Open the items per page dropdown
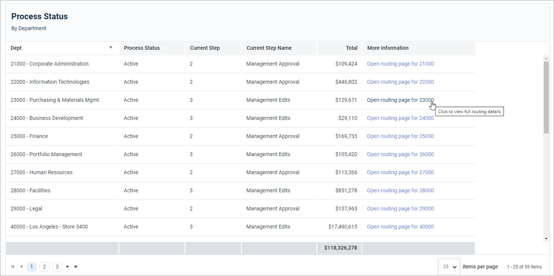Screen dimensions: 554x276 pos(449,267)
